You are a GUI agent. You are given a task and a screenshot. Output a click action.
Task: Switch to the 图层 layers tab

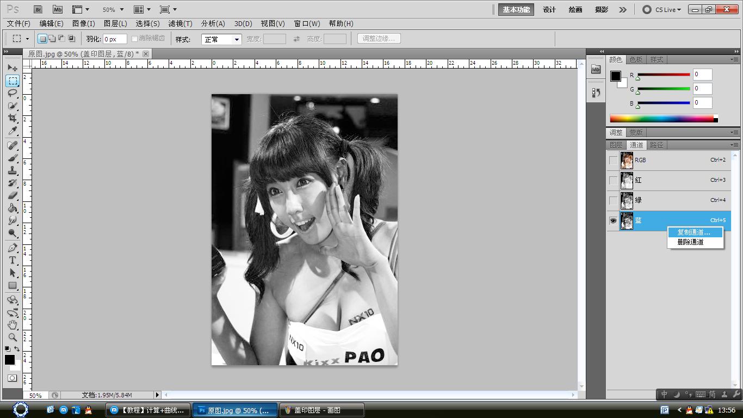pyautogui.click(x=616, y=145)
